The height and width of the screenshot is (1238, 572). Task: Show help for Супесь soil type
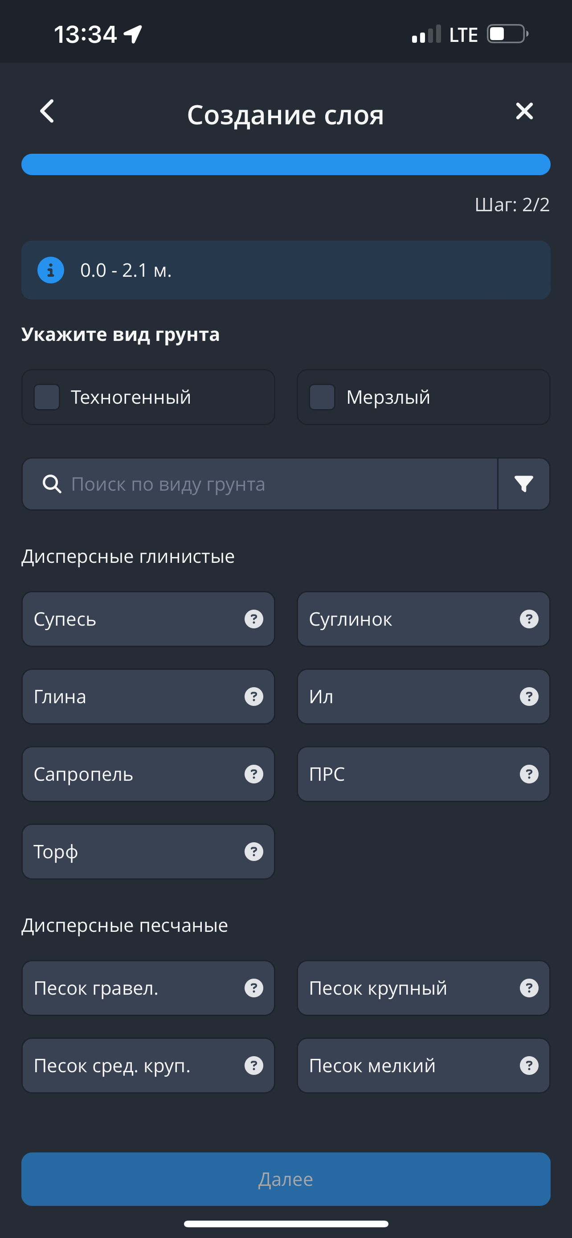point(253,619)
